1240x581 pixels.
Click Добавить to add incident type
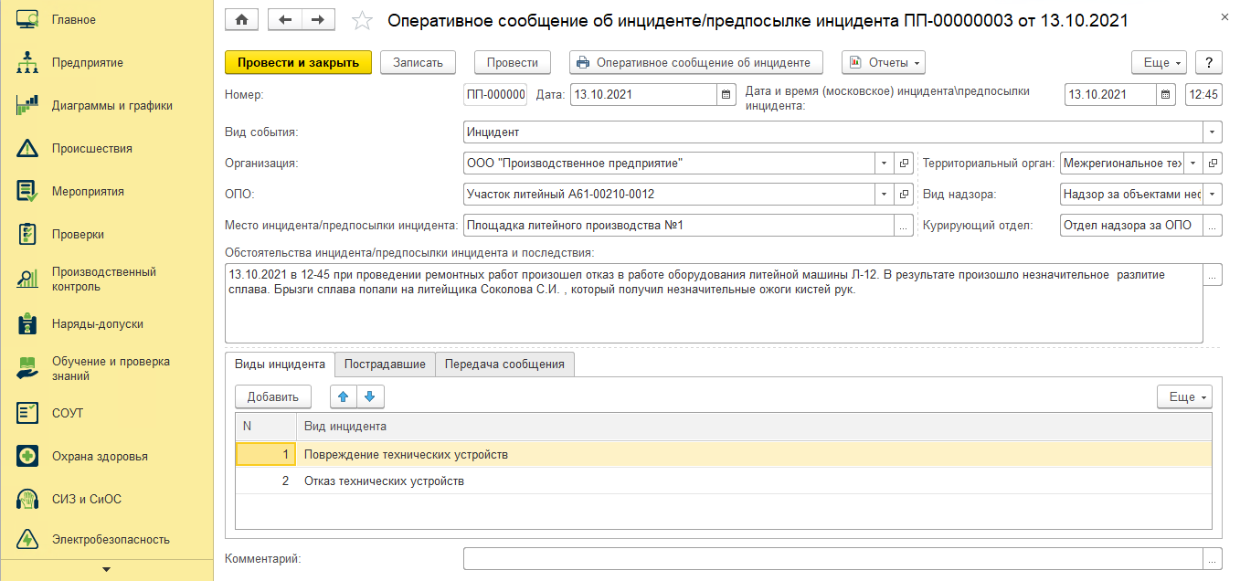273,396
